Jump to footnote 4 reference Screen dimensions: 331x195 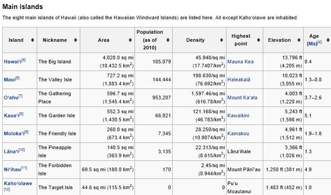319,43
